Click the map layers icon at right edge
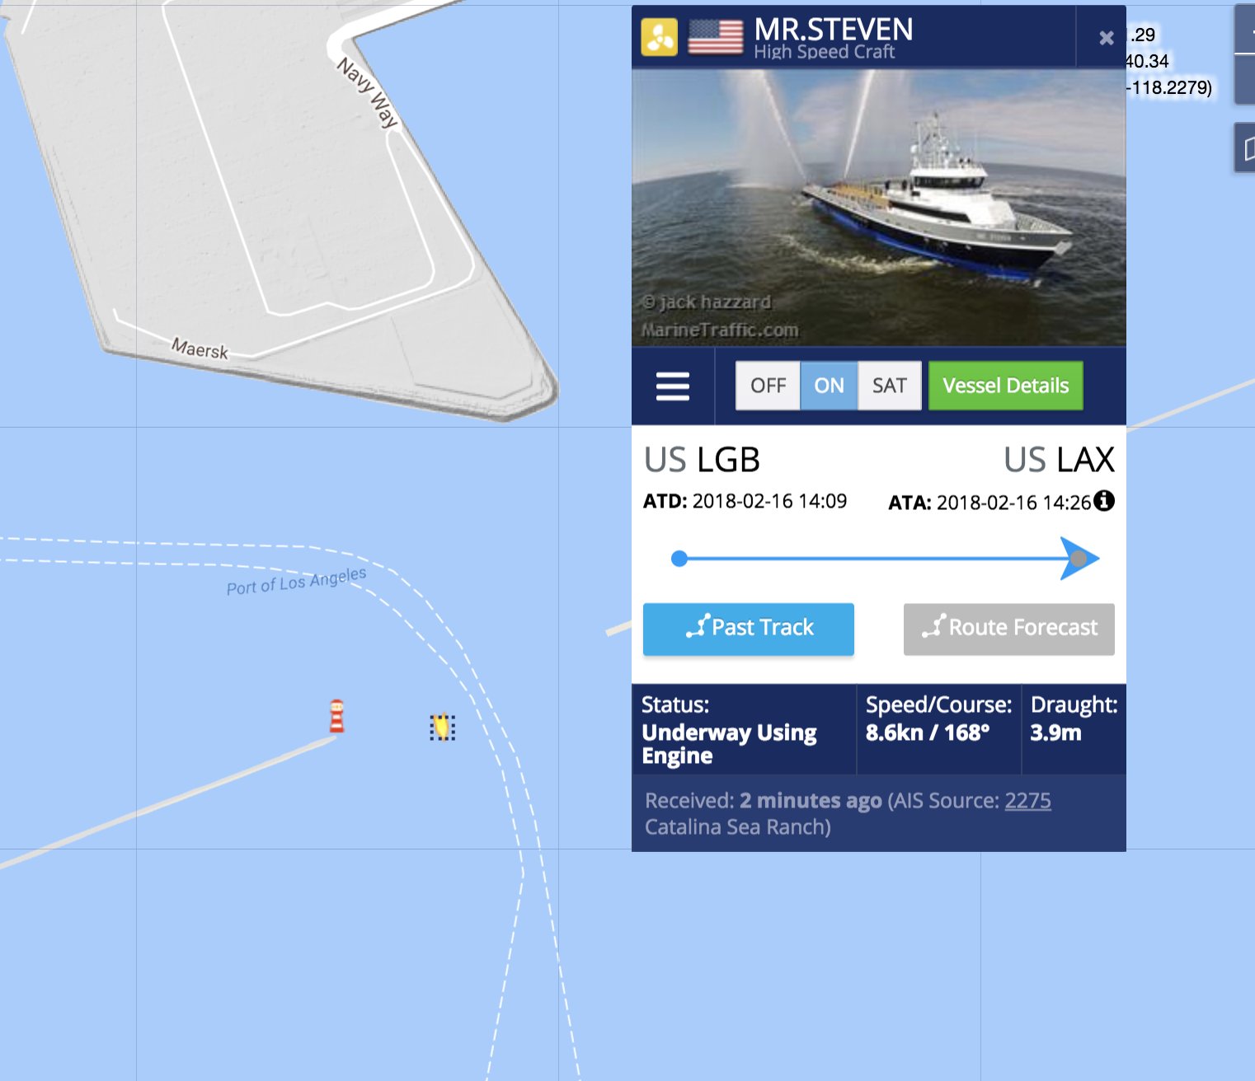 click(x=1247, y=148)
